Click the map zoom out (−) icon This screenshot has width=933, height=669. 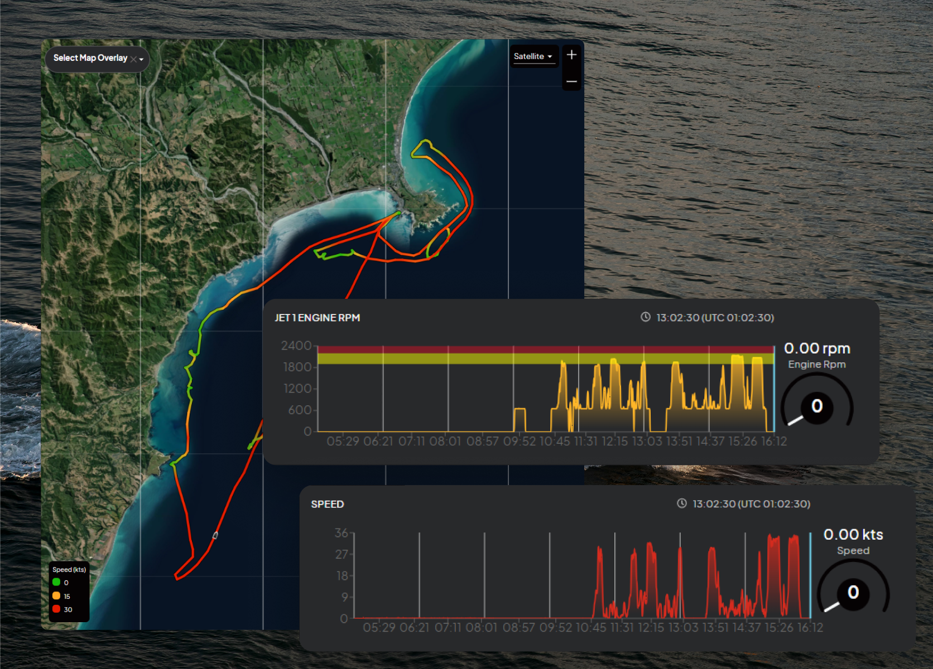pos(571,81)
